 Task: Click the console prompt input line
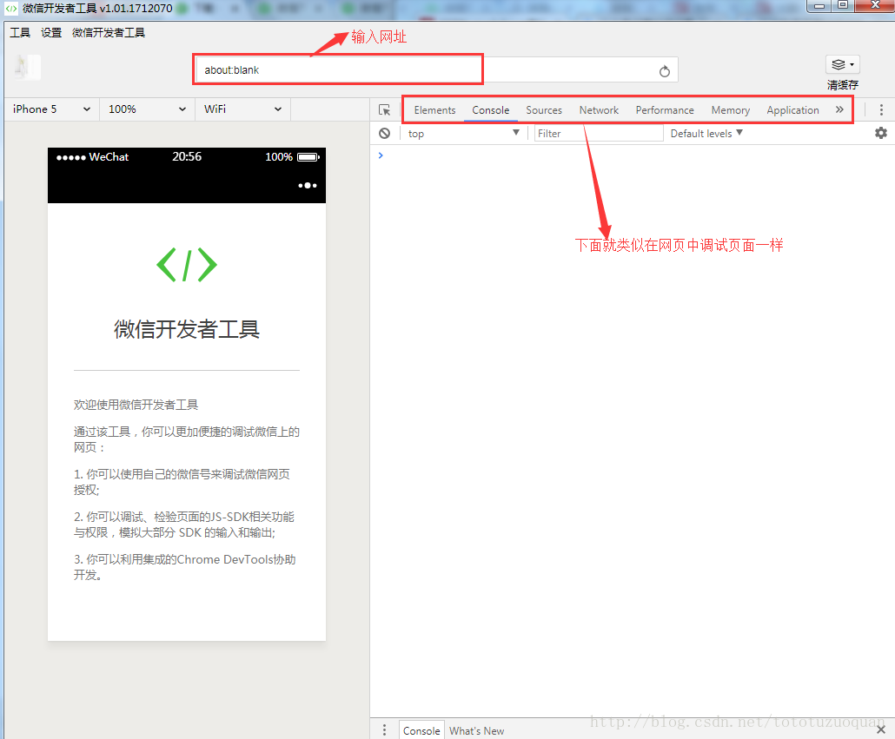coord(632,155)
